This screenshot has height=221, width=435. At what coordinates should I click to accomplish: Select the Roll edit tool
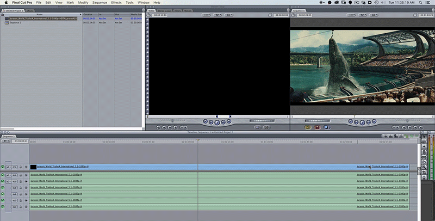click(x=424, y=152)
